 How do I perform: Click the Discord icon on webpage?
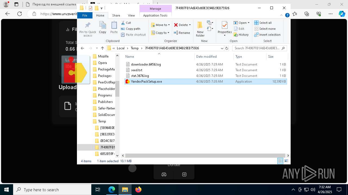164,174
